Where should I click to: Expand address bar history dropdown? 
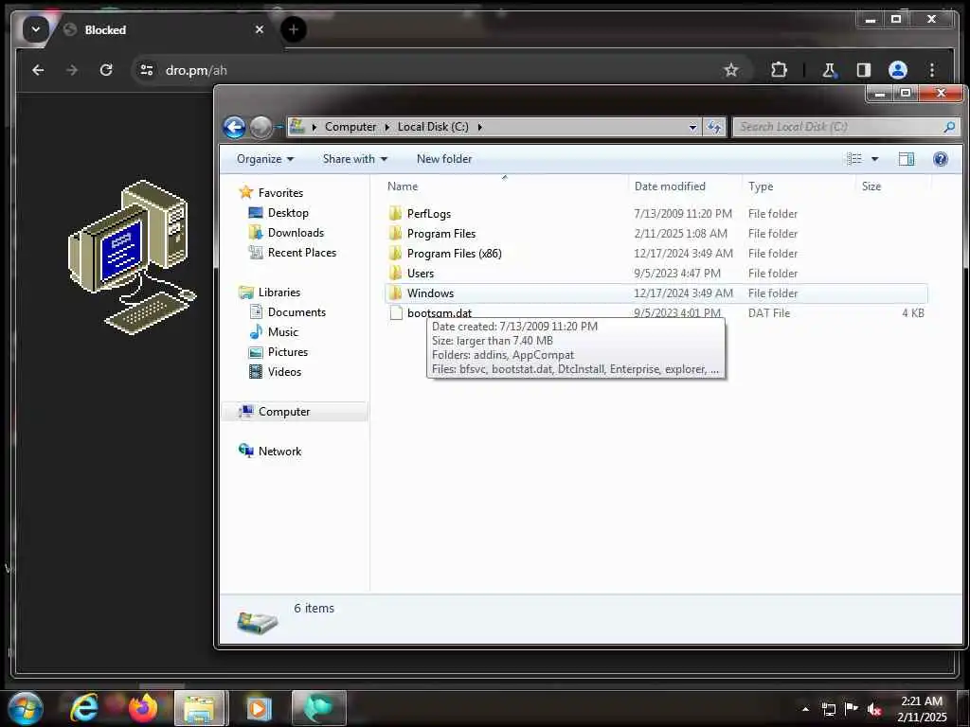point(692,127)
